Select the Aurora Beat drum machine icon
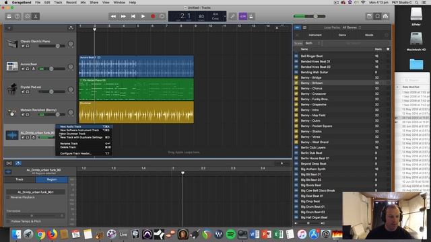The width and height of the screenshot is (431, 242). [x=12, y=67]
